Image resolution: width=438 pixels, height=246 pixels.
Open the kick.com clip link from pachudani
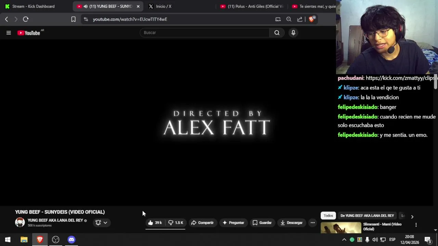(401, 78)
